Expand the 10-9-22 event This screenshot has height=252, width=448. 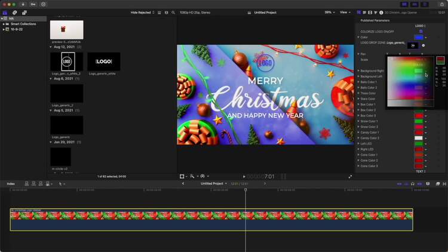coord(4,29)
